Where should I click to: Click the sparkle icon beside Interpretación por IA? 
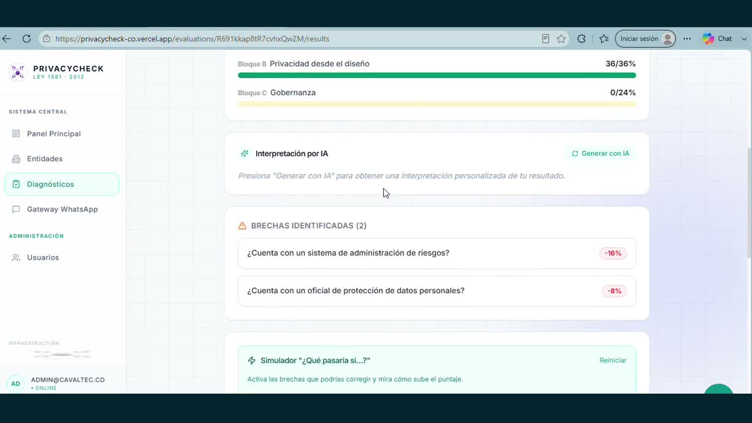(x=244, y=153)
